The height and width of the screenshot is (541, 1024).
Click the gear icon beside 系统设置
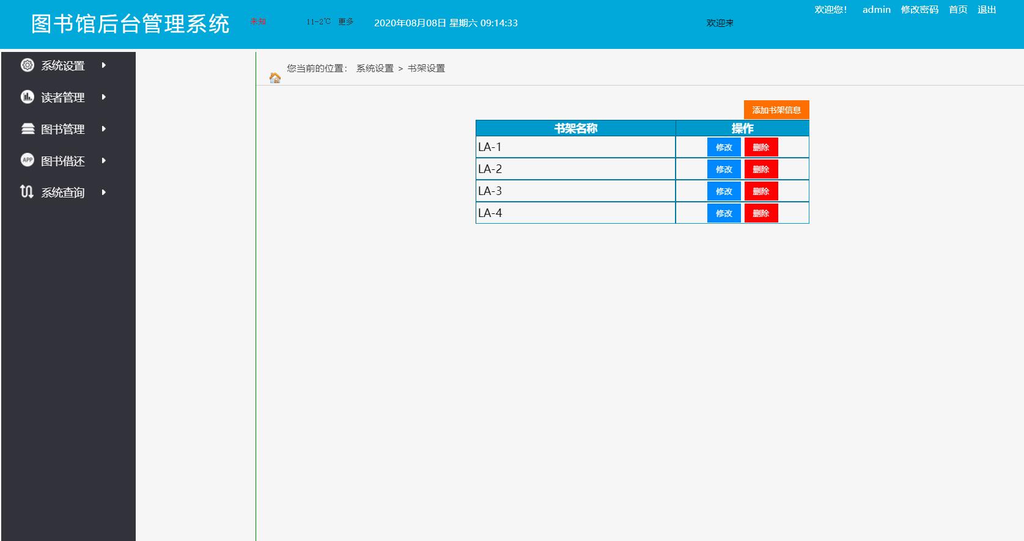pyautogui.click(x=28, y=65)
